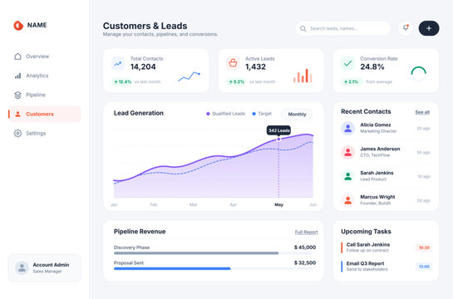Click Sarah Jenkins contact name in Recent Contacts
The height and width of the screenshot is (299, 453).
(377, 173)
